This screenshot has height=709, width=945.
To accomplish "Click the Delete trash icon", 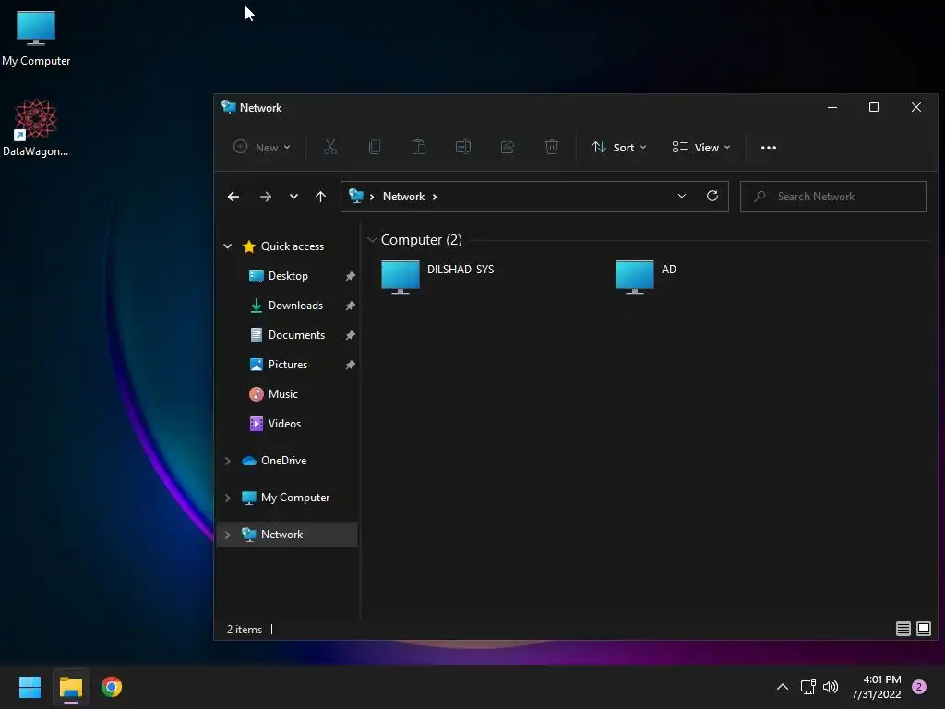I will click(552, 147).
